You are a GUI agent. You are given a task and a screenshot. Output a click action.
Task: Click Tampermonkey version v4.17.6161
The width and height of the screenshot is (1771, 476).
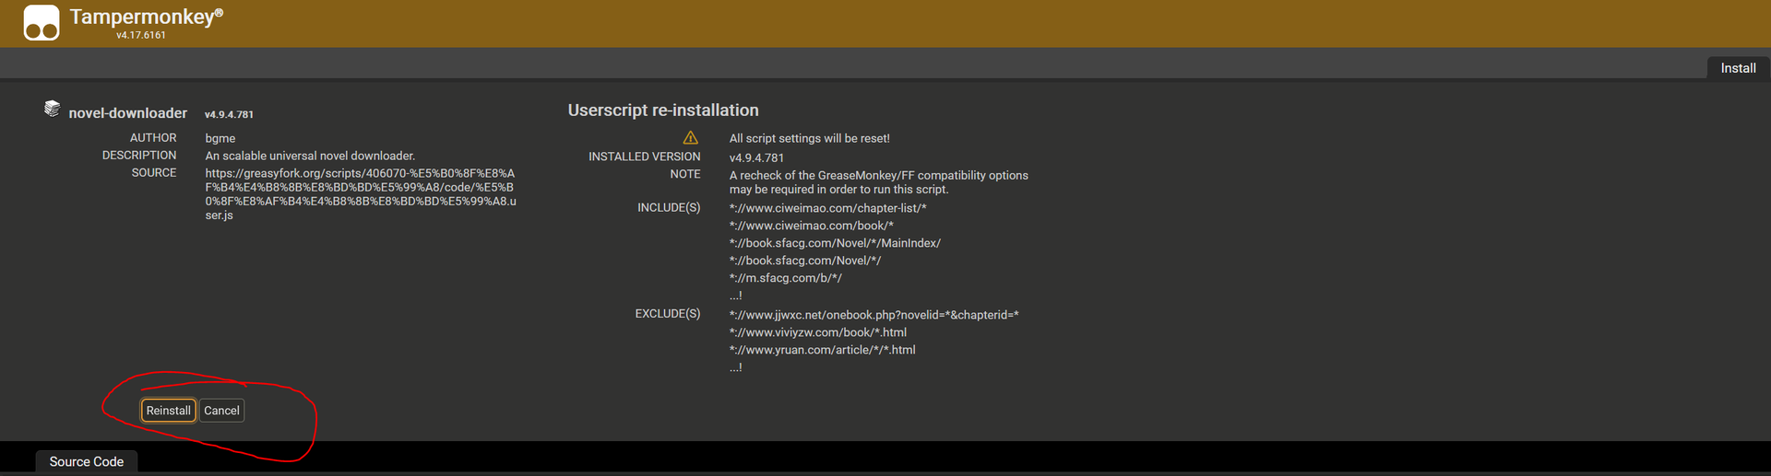click(141, 35)
